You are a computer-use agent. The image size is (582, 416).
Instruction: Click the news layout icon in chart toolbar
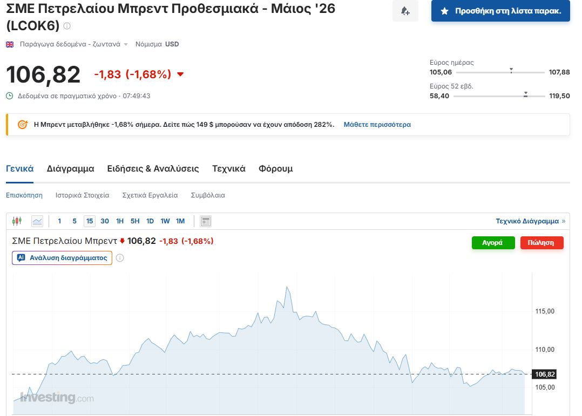(x=205, y=221)
